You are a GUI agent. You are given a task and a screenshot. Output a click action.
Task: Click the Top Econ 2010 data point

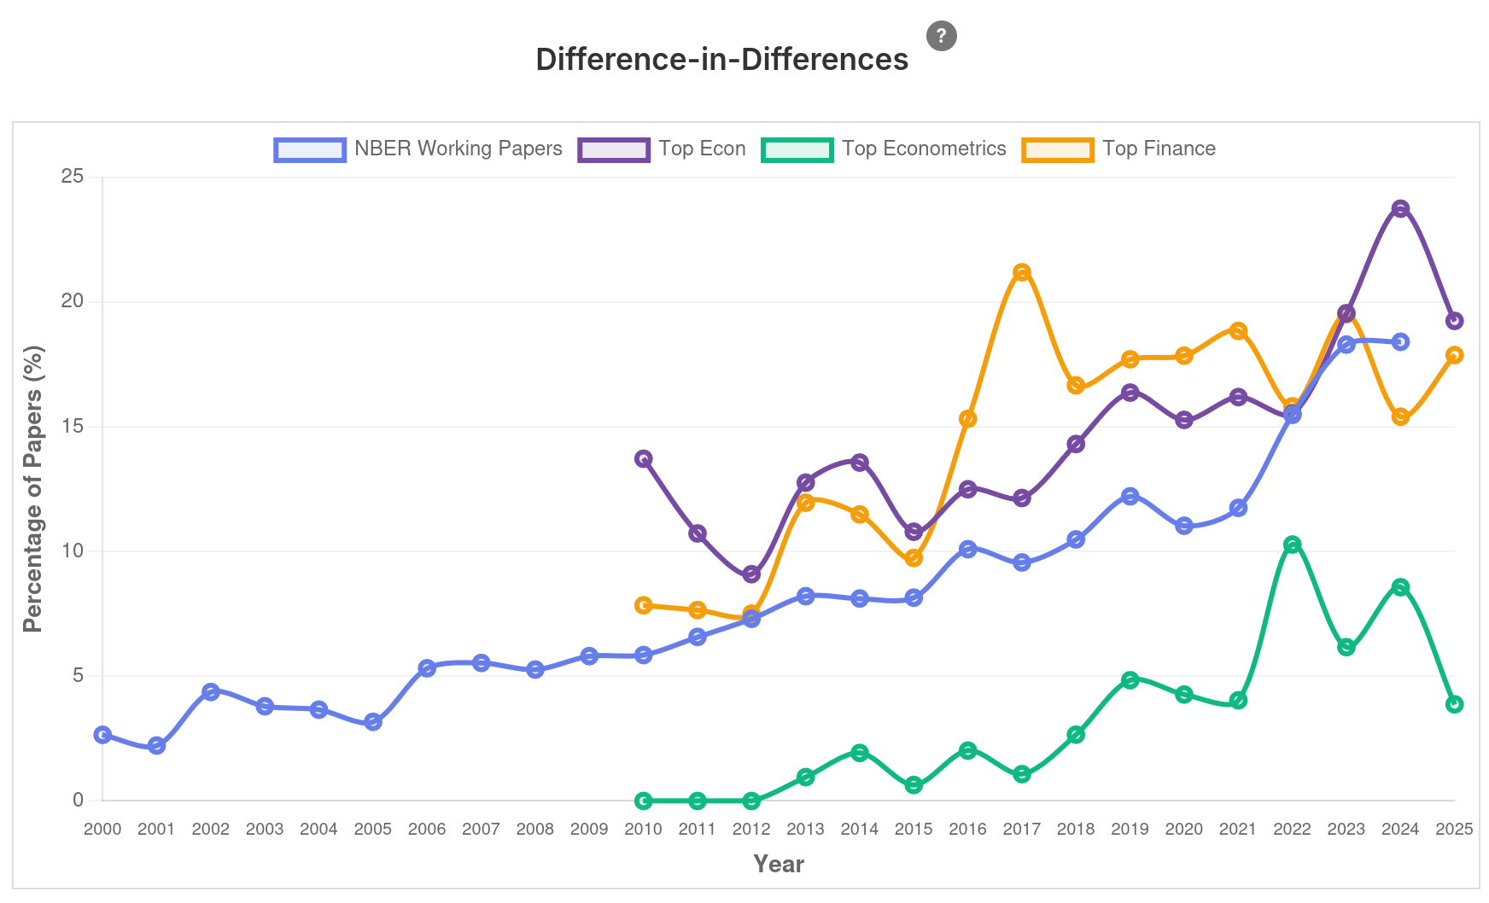pyautogui.click(x=644, y=458)
